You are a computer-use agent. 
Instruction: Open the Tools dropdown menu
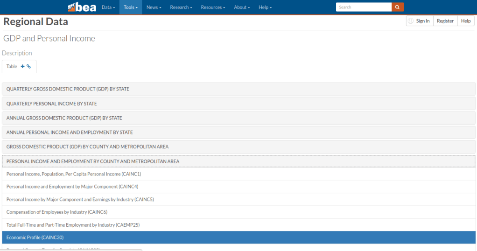point(130,7)
